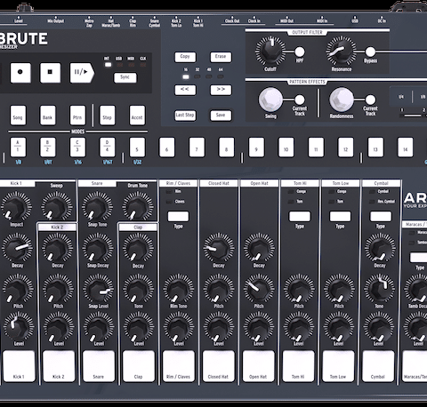Viewport: 427px width, 407px height.
Task: Click the Closed Hat Decay knob
Action: pos(219,248)
